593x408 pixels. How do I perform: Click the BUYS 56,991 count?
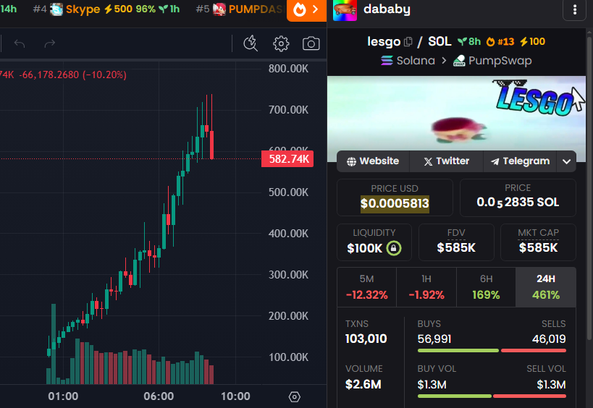434,339
